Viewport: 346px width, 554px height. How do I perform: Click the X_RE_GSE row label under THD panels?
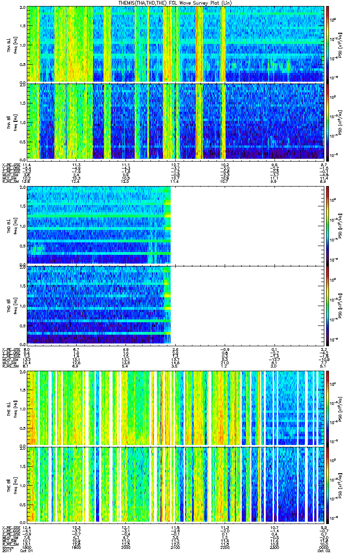[11, 349]
